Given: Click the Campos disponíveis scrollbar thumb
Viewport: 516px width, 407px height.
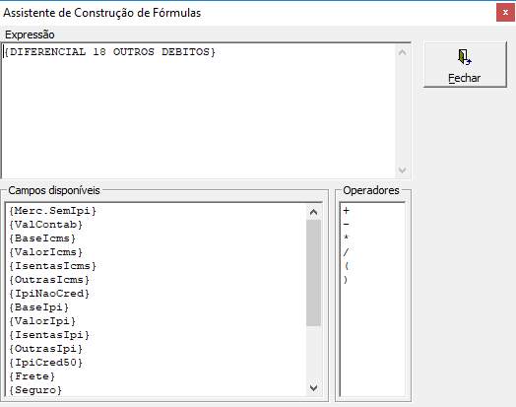Looking at the screenshot, I should [313, 273].
